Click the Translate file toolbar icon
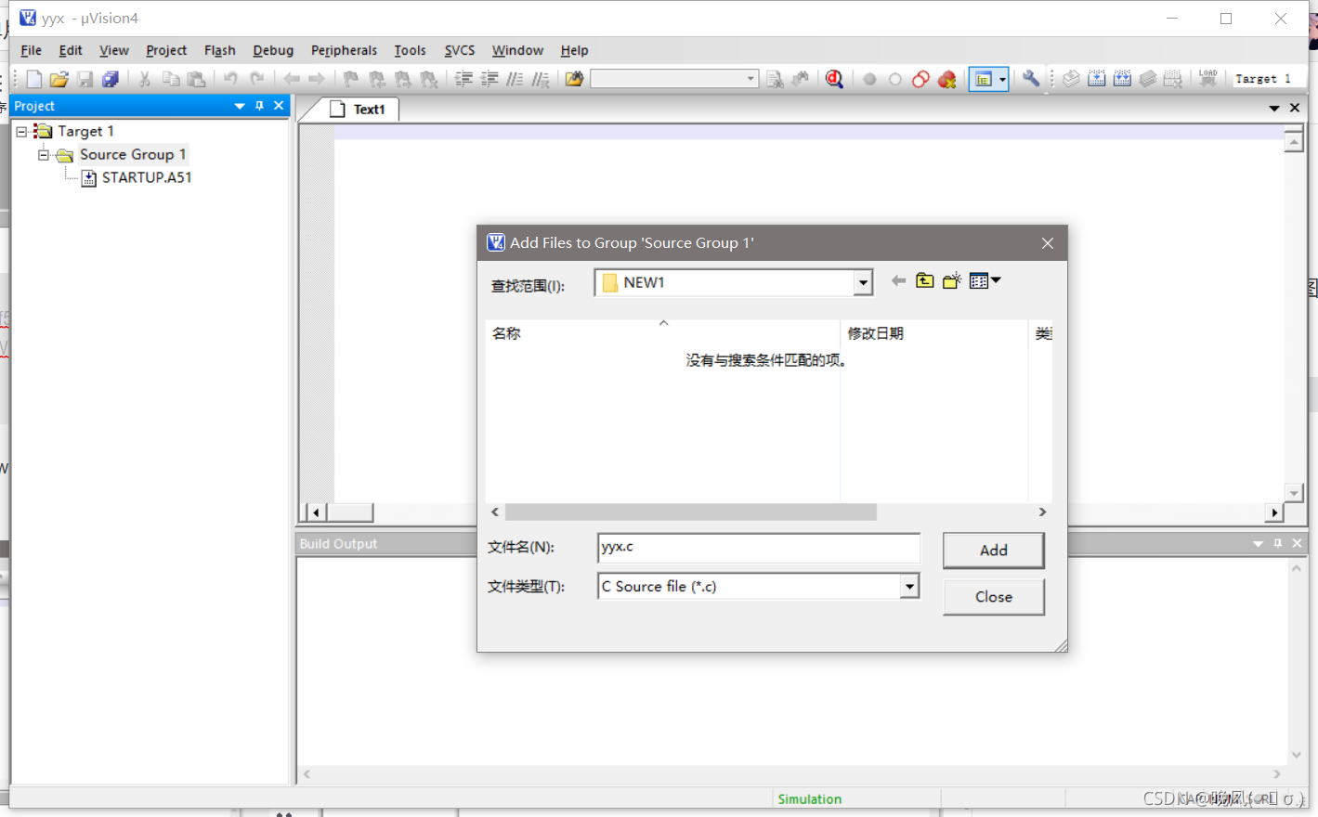This screenshot has width=1318, height=817. 1071,80
